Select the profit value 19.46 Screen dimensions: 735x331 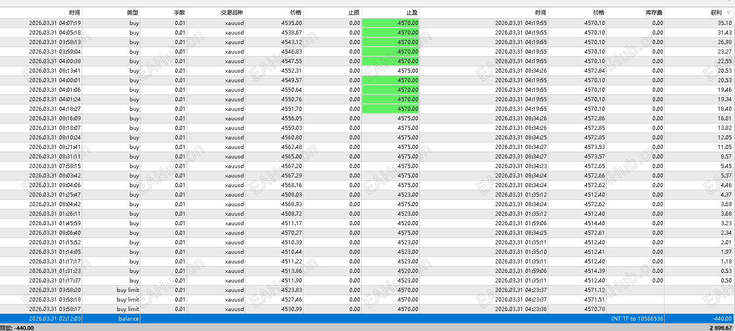coord(725,90)
